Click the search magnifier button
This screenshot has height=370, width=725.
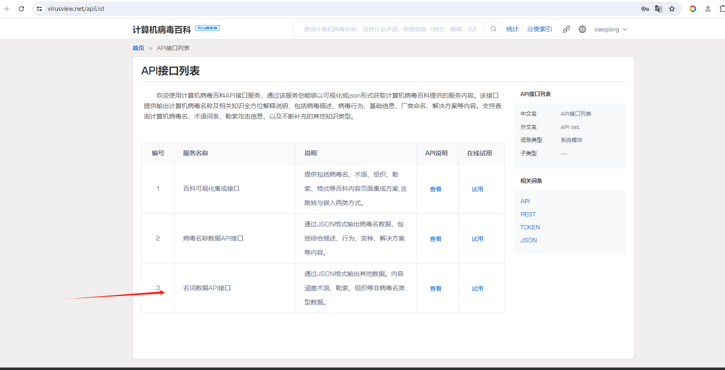pyautogui.click(x=493, y=29)
